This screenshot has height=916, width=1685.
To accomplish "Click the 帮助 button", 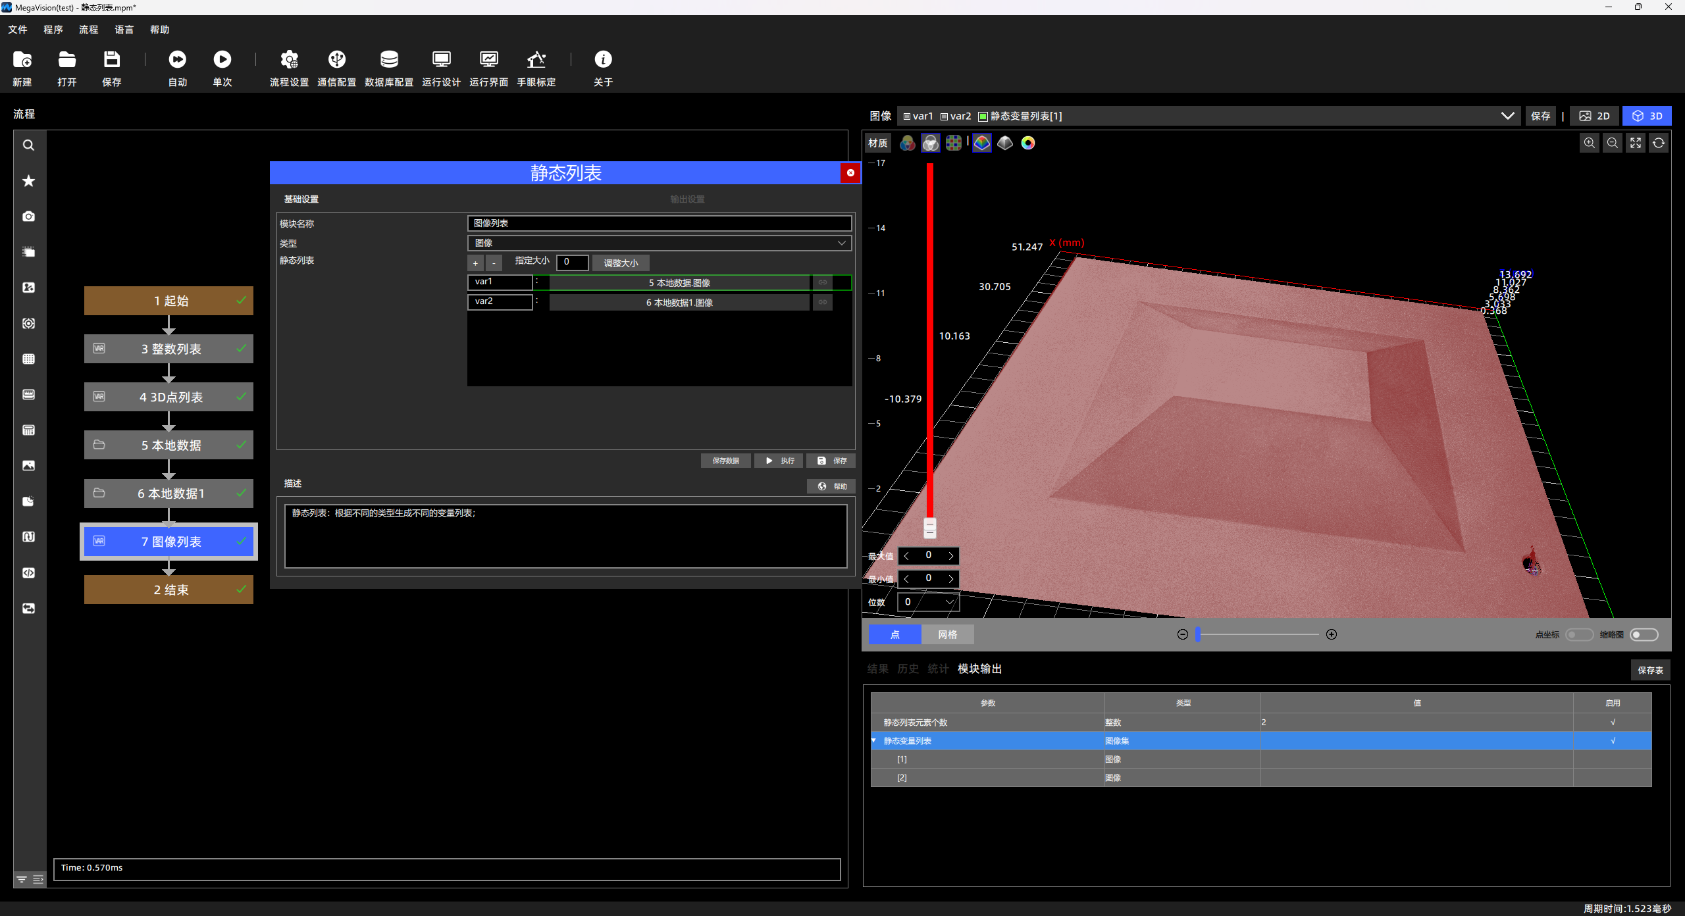I will pyautogui.click(x=831, y=487).
